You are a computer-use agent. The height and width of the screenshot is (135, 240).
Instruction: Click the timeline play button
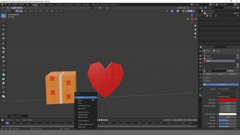point(102,120)
